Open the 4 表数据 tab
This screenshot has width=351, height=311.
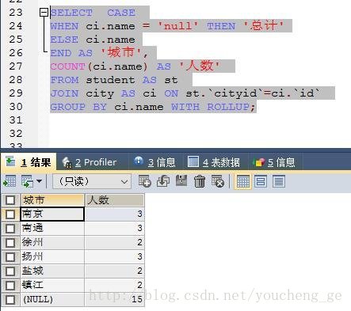click(214, 162)
